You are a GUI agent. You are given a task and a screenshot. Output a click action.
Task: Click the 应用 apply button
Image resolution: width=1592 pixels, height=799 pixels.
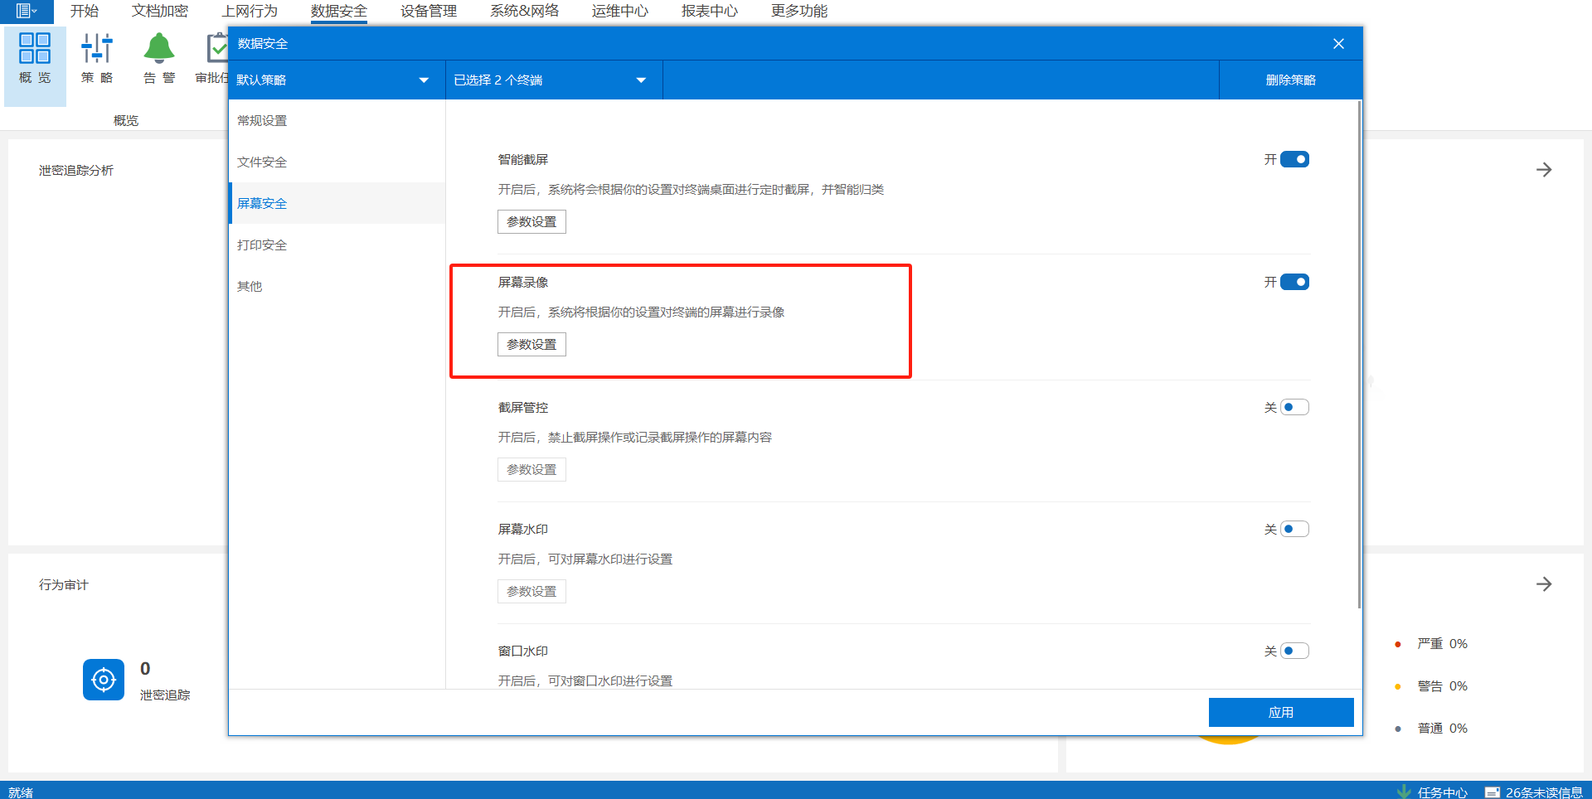click(1281, 712)
